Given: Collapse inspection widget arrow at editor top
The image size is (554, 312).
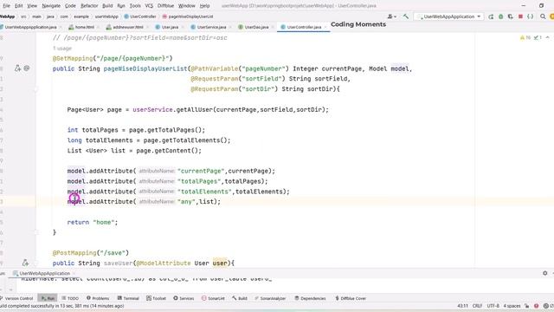Looking at the screenshot, I should (547, 37).
